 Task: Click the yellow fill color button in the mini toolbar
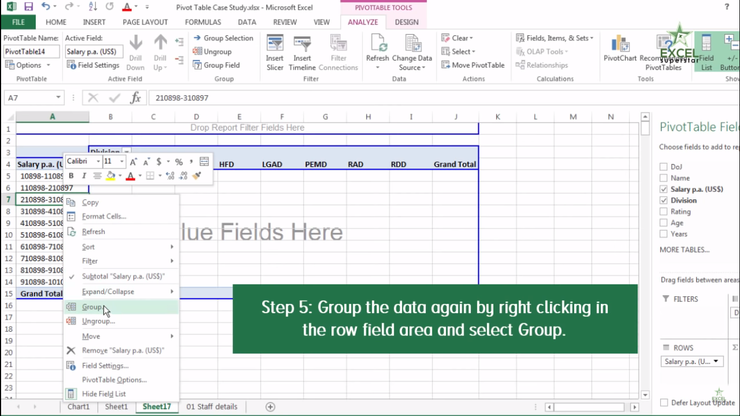tap(111, 175)
